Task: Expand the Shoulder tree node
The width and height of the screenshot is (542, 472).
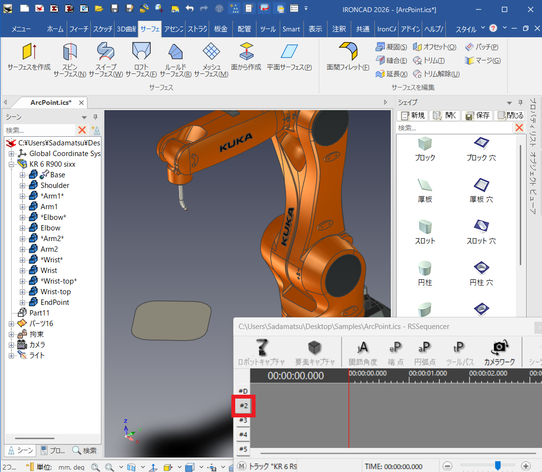Action: pyautogui.click(x=23, y=186)
